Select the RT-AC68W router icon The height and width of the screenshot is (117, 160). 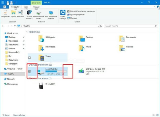[x=41, y=86]
